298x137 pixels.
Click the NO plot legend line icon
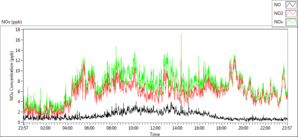coord(291,5)
